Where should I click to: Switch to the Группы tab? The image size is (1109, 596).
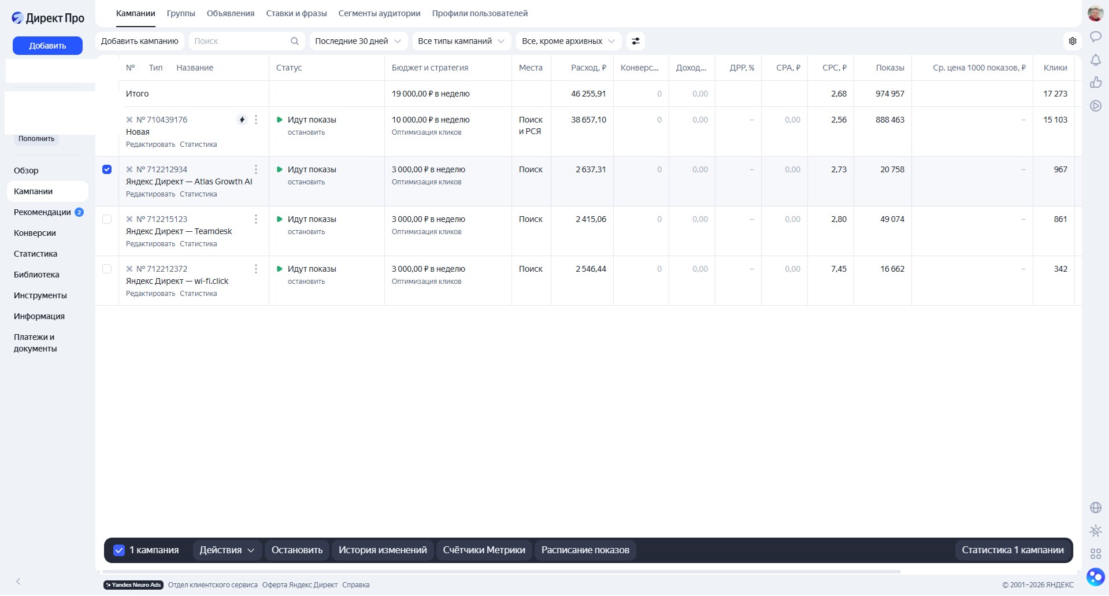181,13
